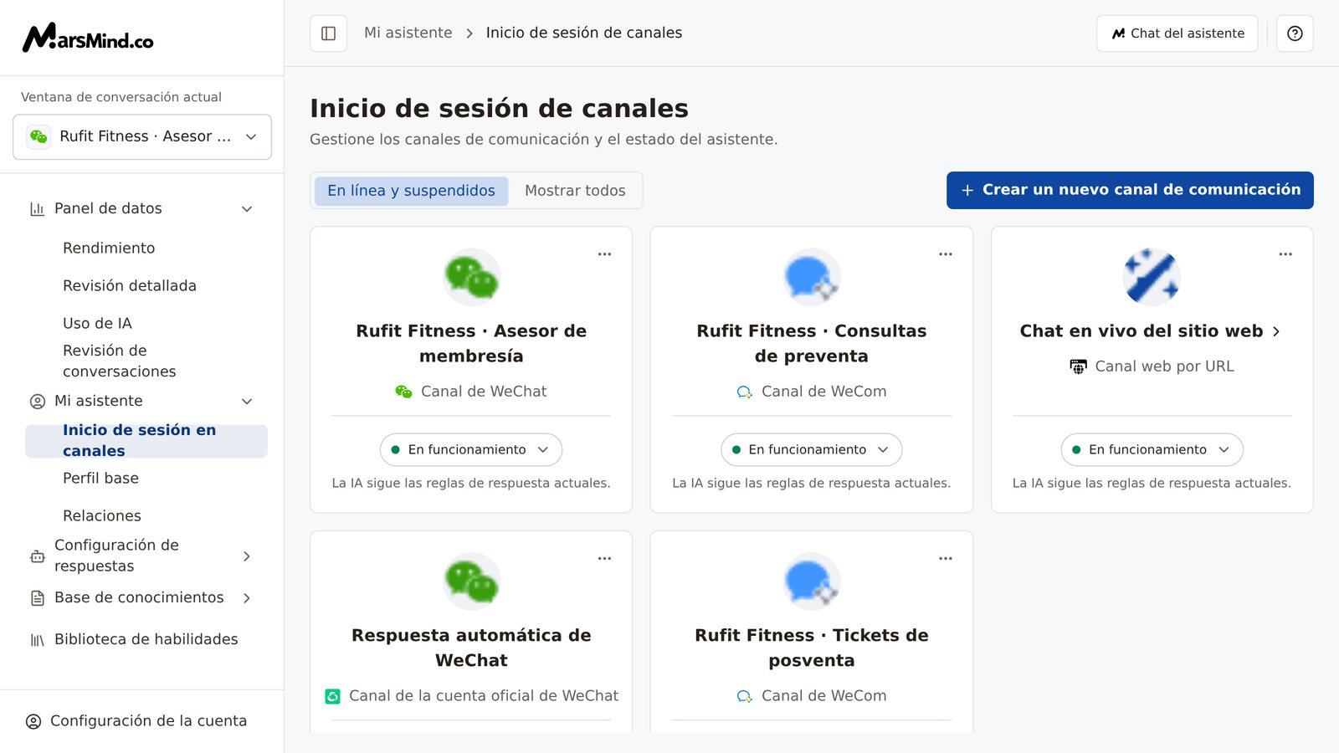Open more options on Respuesta automática de WeChat card
The image size is (1339, 753).
[x=604, y=559]
